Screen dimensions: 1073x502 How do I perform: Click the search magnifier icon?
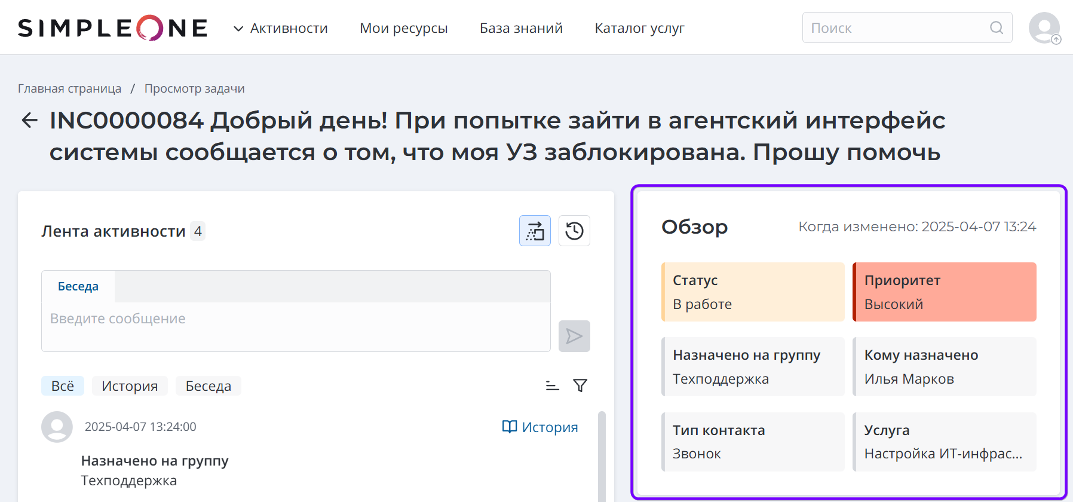(x=996, y=27)
